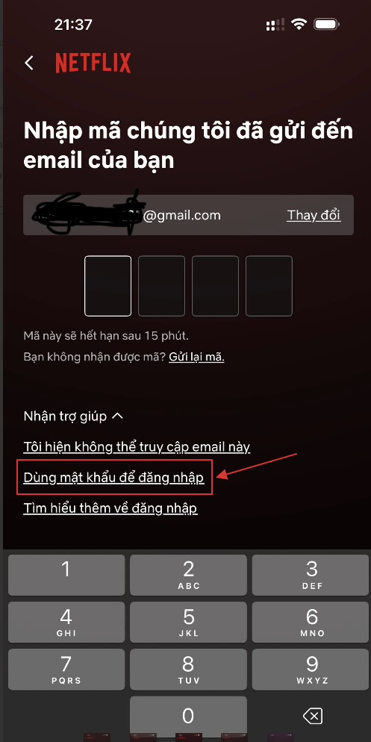Tap the battery indicator icon
The image size is (371, 742).
[326, 24]
